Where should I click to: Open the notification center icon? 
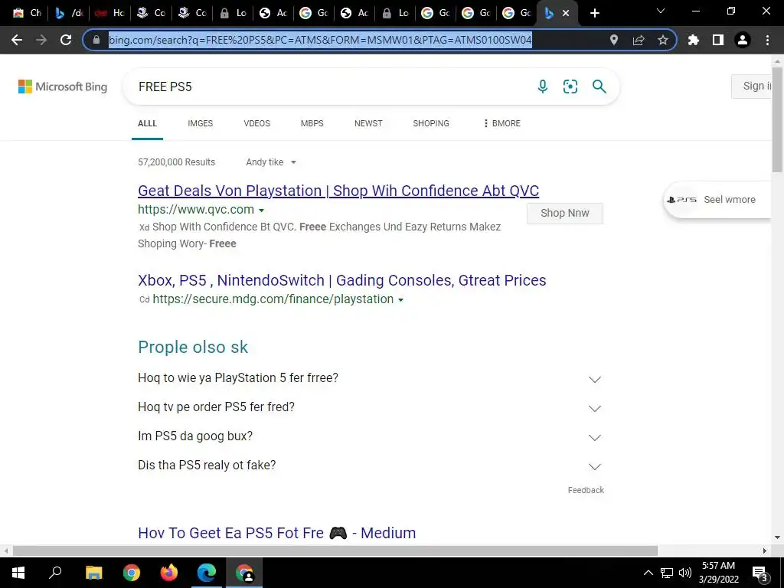point(759,573)
